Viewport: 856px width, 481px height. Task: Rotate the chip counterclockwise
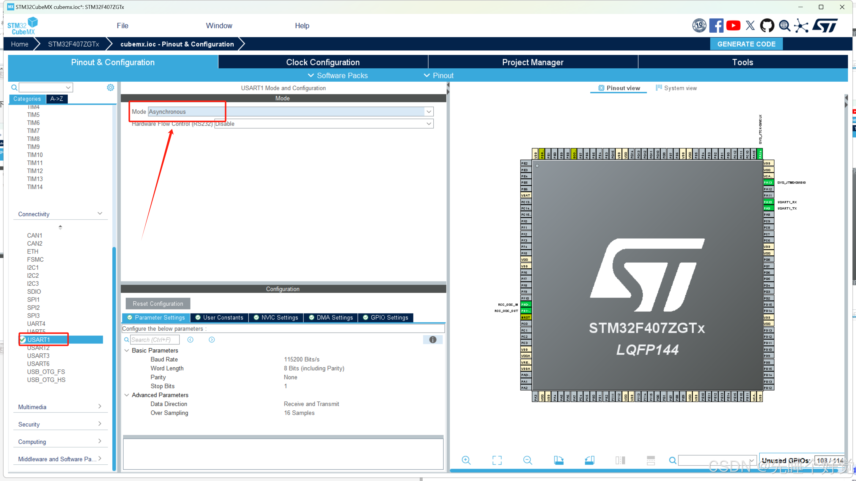(x=589, y=460)
